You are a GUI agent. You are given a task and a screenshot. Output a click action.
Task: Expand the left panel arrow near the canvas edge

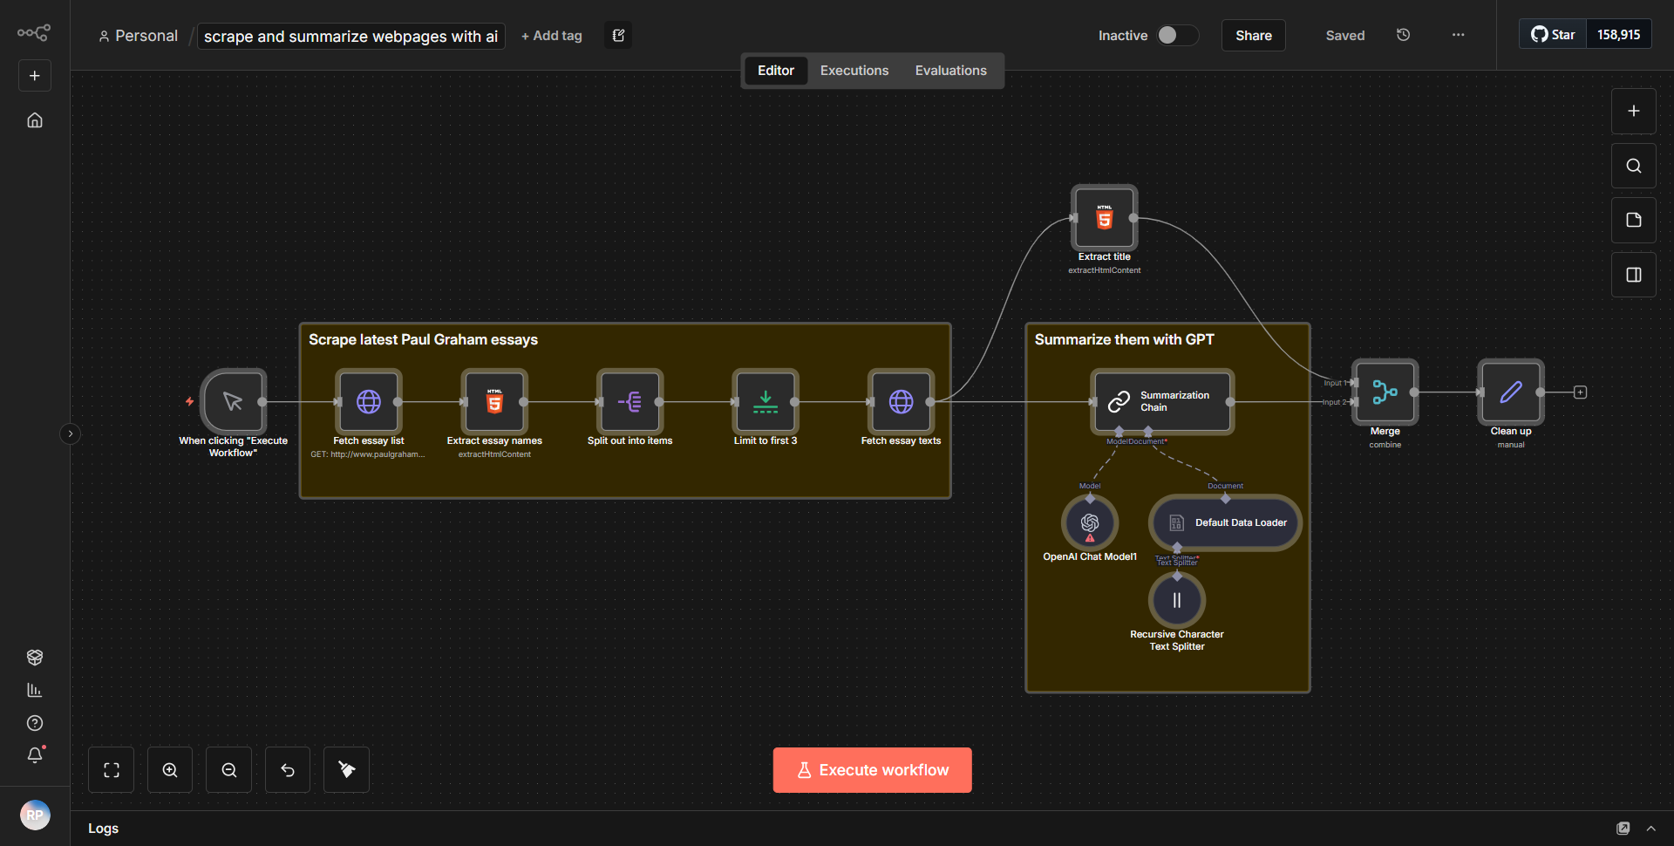pyautogui.click(x=70, y=433)
